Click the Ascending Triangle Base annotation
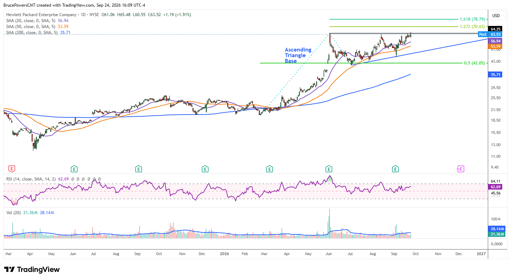 click(x=298, y=55)
